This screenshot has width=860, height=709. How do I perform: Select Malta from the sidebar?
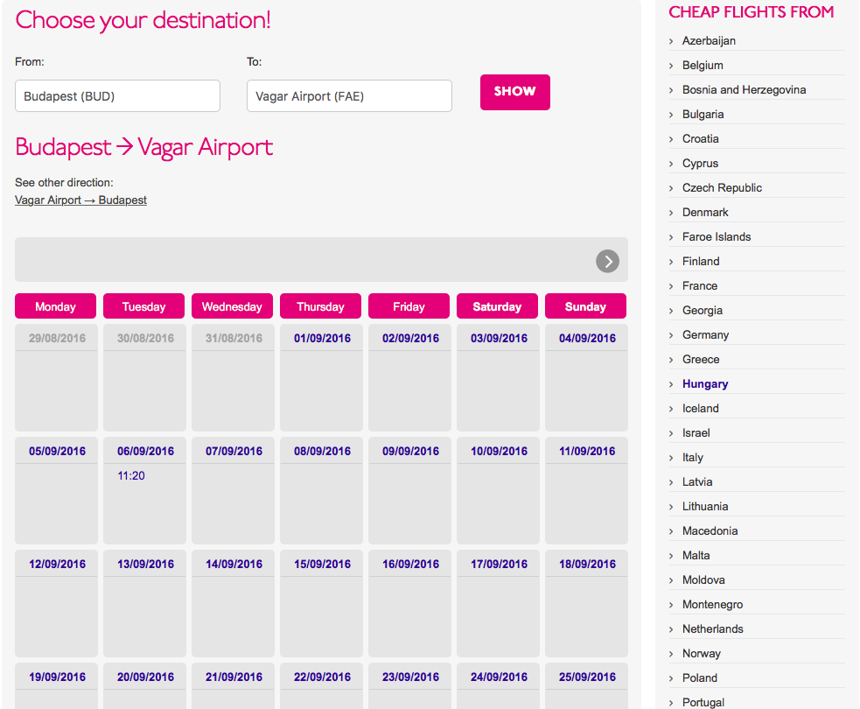tap(696, 555)
